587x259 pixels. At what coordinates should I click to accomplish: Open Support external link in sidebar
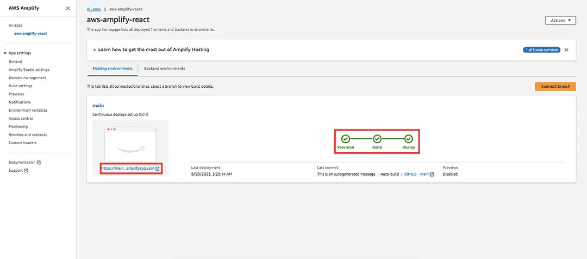point(18,170)
